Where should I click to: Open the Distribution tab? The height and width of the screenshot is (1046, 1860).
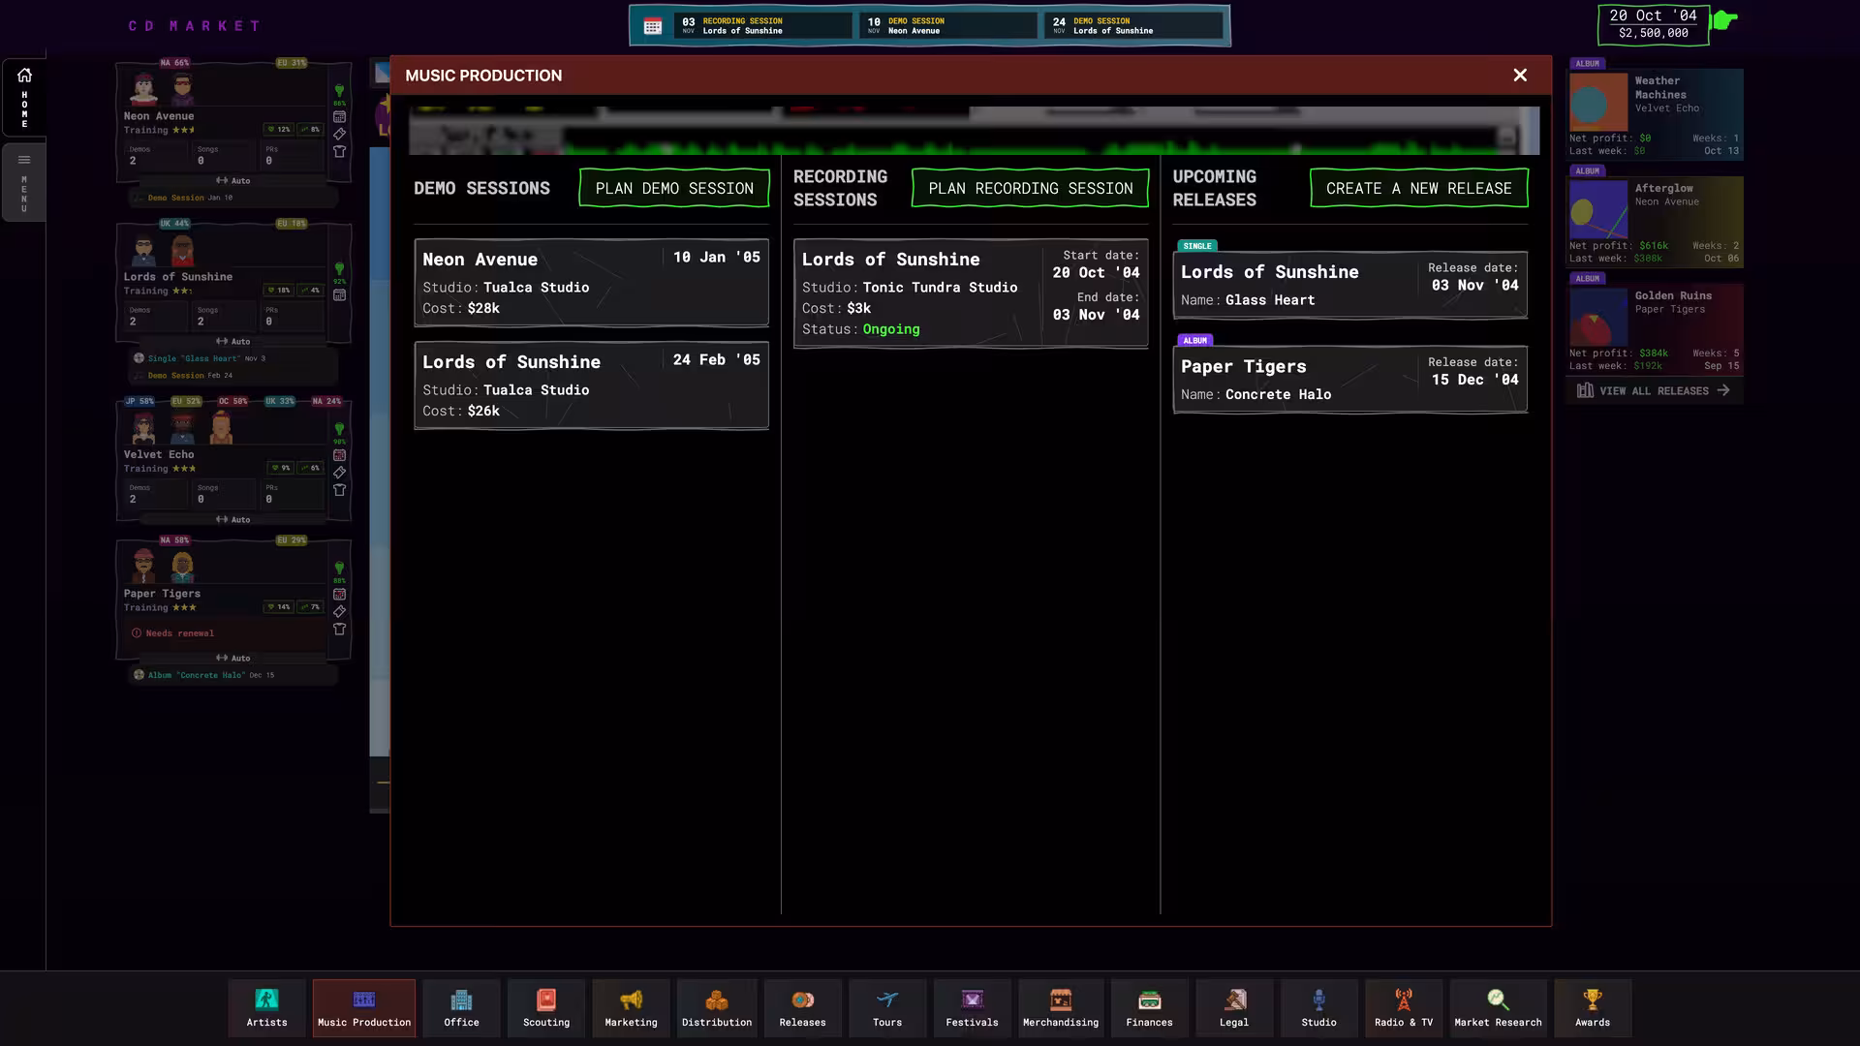point(717,1007)
